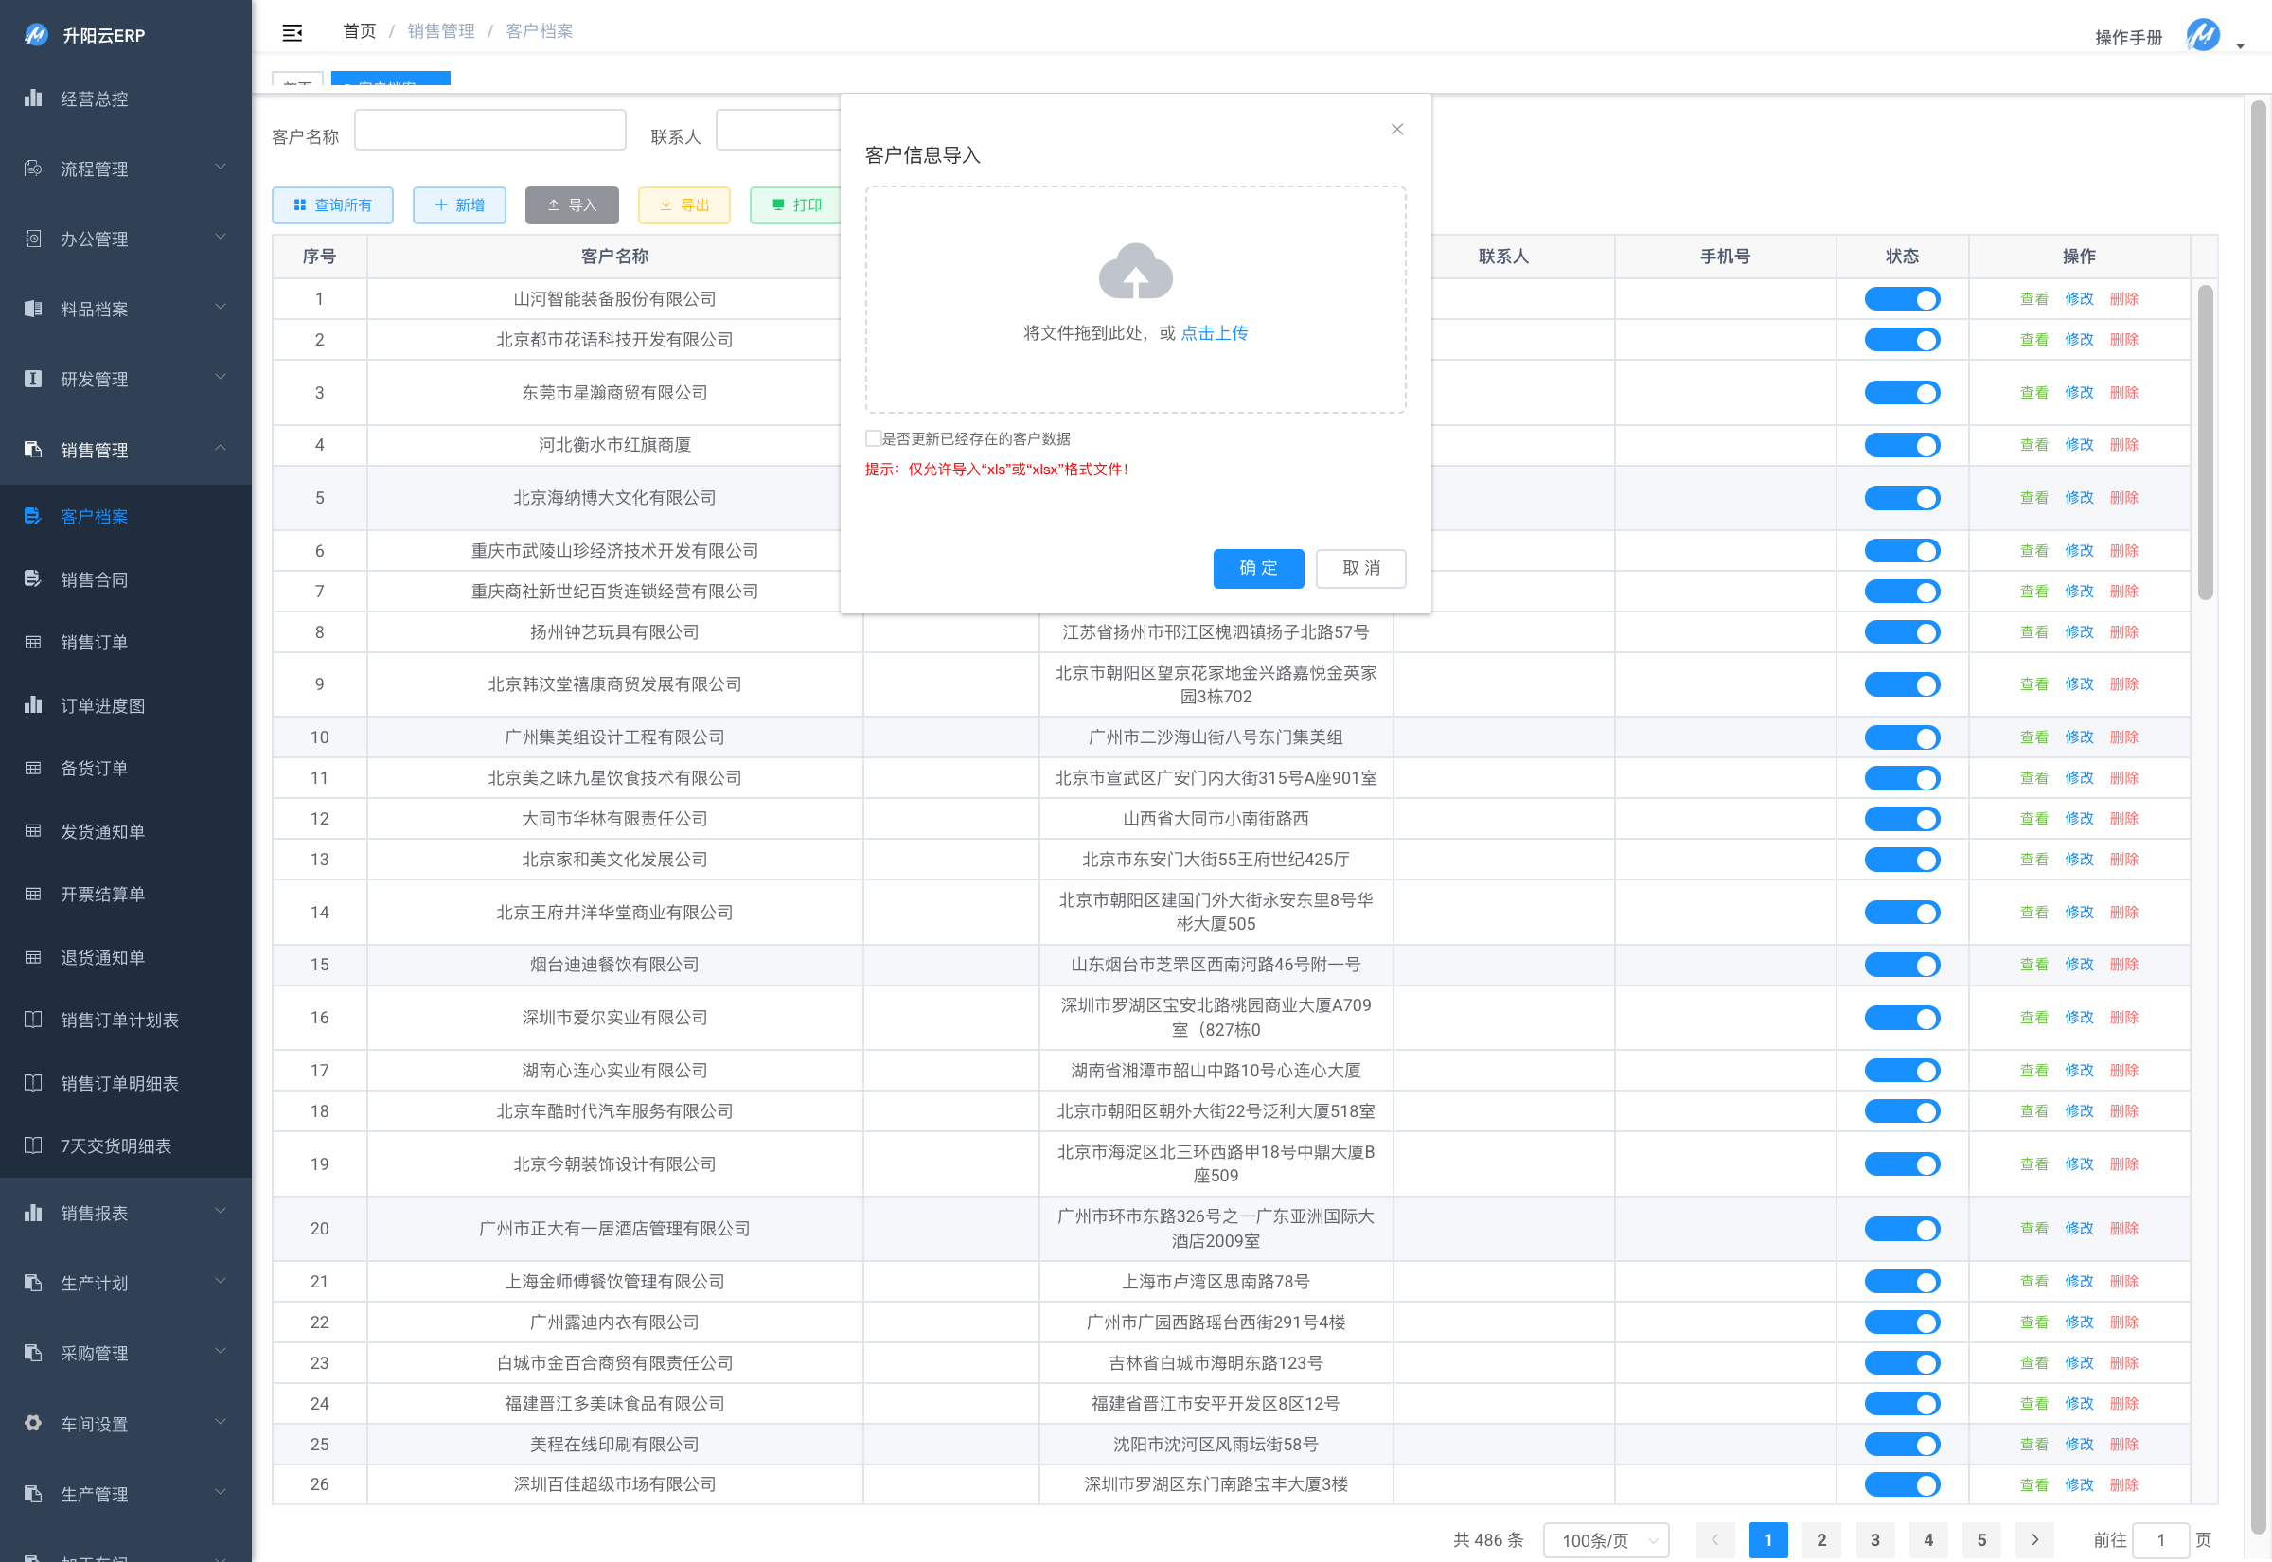Click the 确定 button in import dialog
Screen dimensions: 2272x1562
pos(1257,568)
